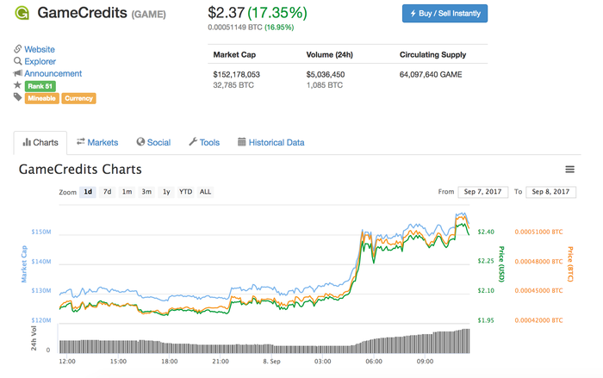The width and height of the screenshot is (603, 378).
Task: Click the GameCredits Charts heading
Action: point(80,170)
